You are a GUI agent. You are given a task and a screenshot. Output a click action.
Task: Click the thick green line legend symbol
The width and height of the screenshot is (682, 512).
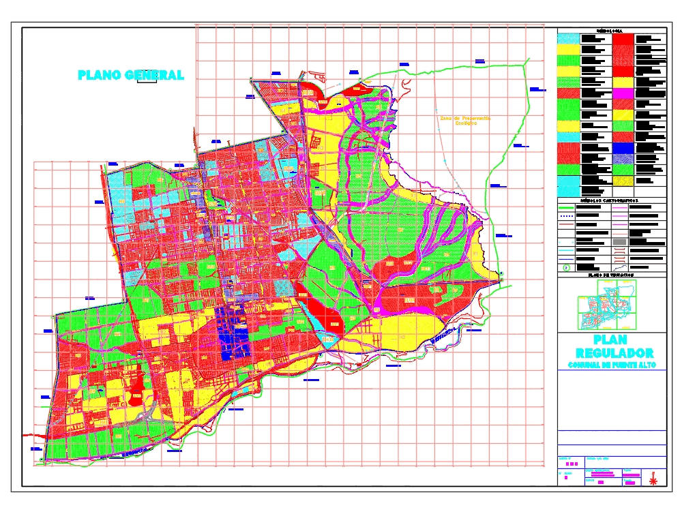[566, 207]
